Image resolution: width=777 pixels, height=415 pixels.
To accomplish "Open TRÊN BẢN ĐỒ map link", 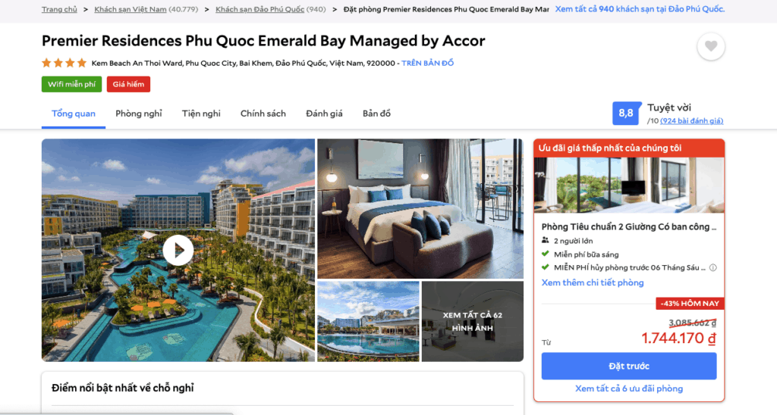I will (428, 63).
